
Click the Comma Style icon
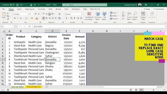[x=74, y=18]
